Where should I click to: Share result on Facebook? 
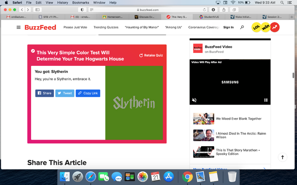point(44,93)
